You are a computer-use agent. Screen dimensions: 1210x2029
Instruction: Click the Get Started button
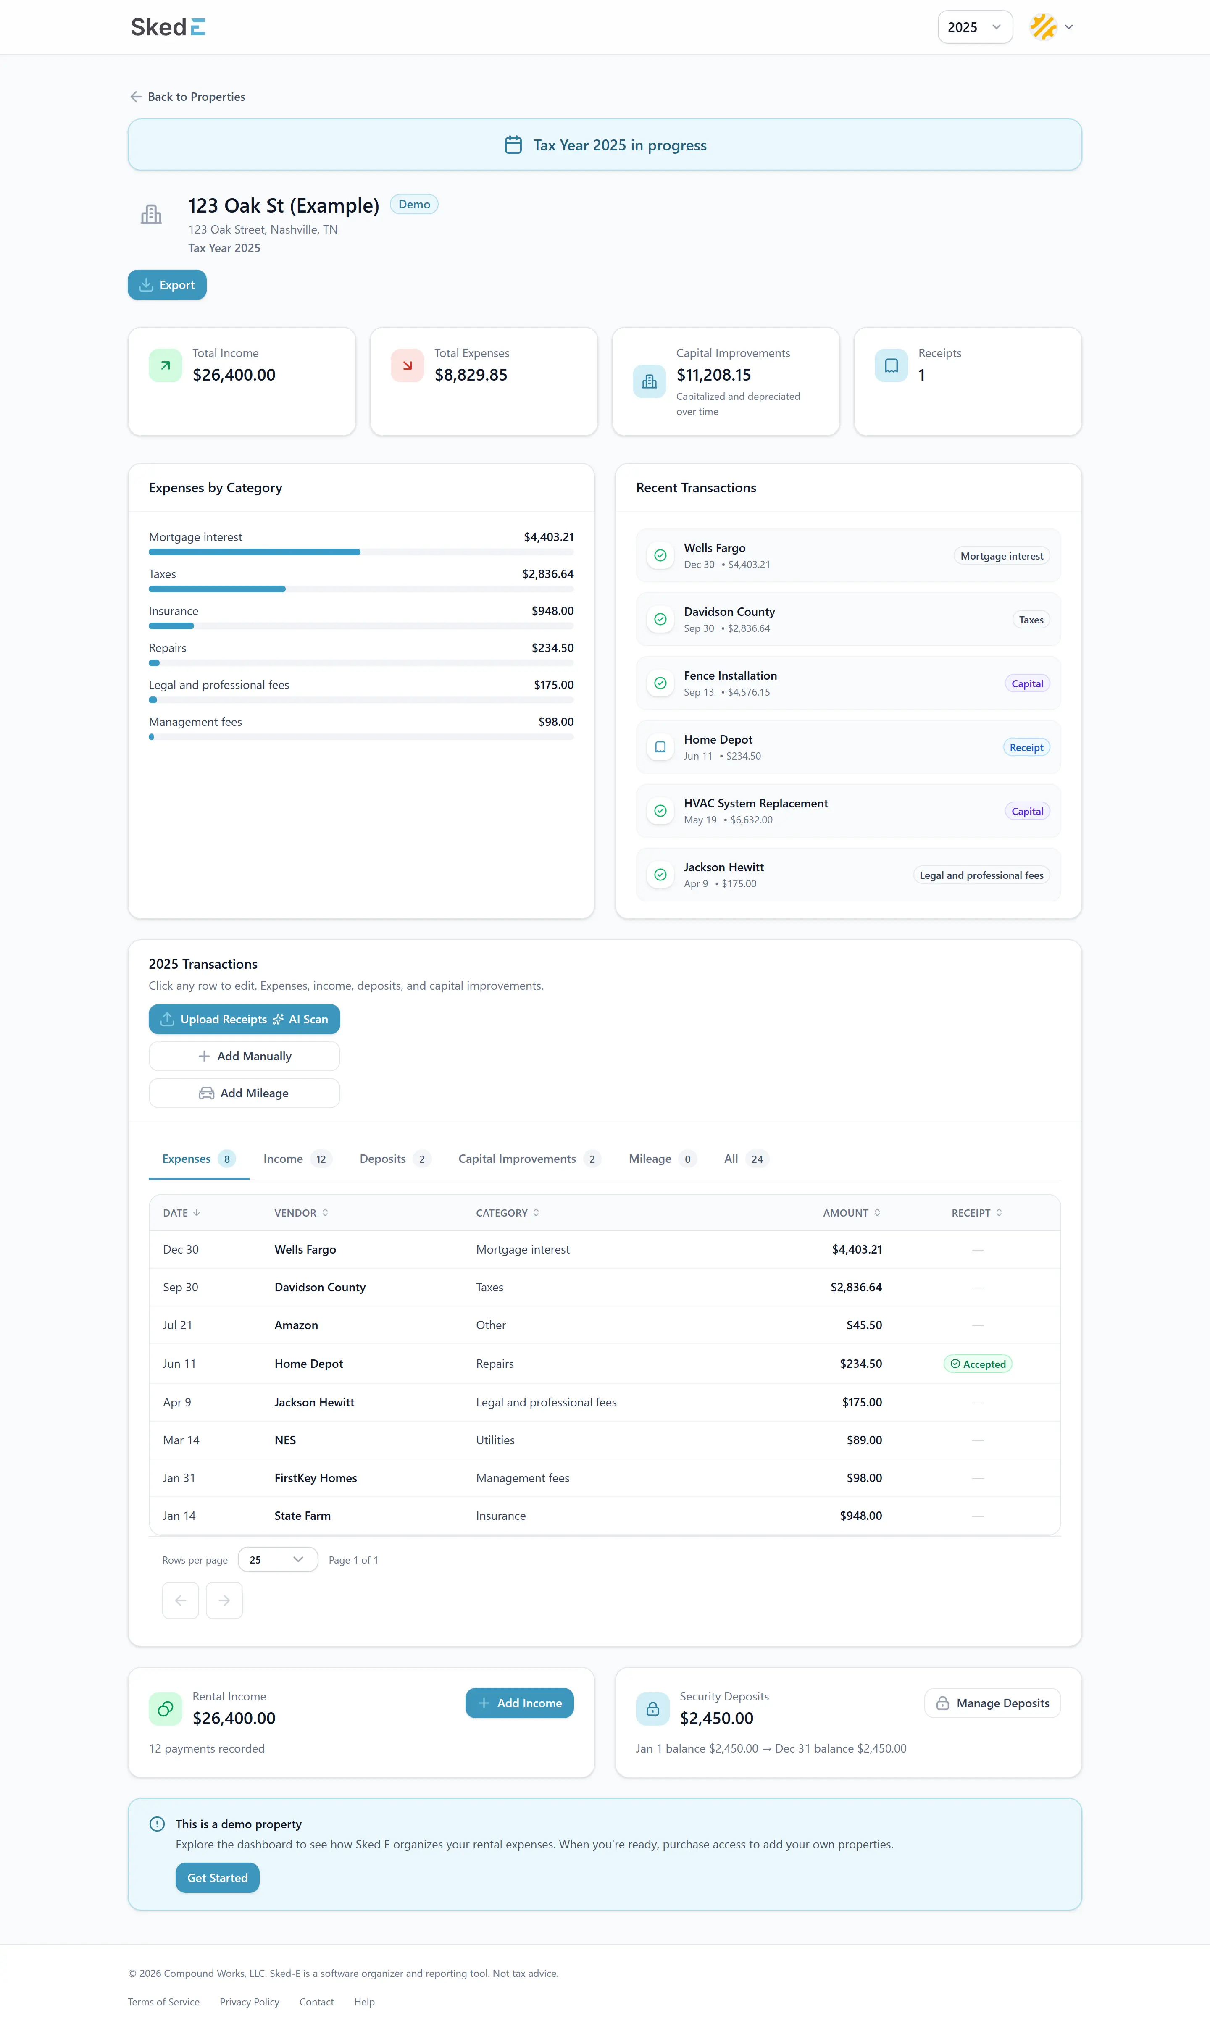click(217, 1877)
